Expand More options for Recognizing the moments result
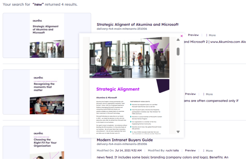246x159 pixels. [208, 94]
